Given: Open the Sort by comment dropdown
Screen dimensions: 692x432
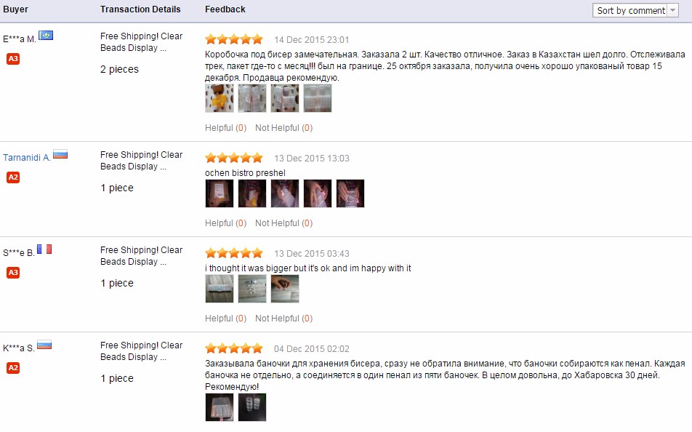Looking at the screenshot, I should [x=635, y=10].
